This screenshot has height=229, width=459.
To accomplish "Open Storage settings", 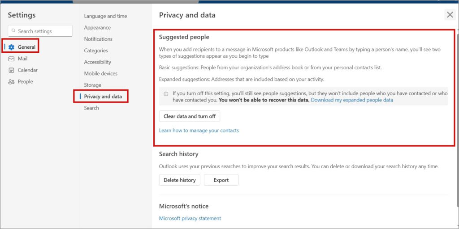I will pos(92,85).
